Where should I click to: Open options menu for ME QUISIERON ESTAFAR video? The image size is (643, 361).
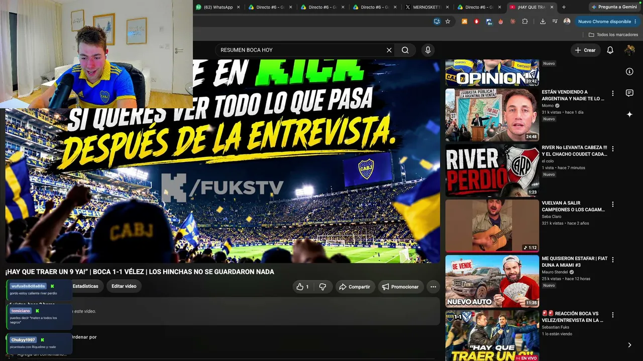612,260
